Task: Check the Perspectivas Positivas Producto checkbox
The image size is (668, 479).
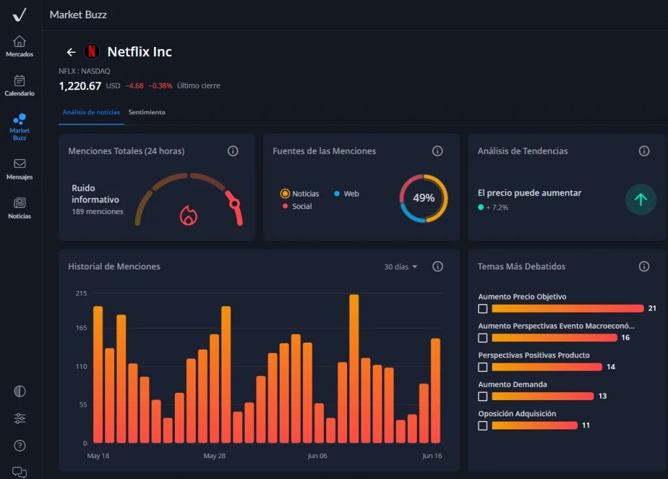Action: pos(483,367)
